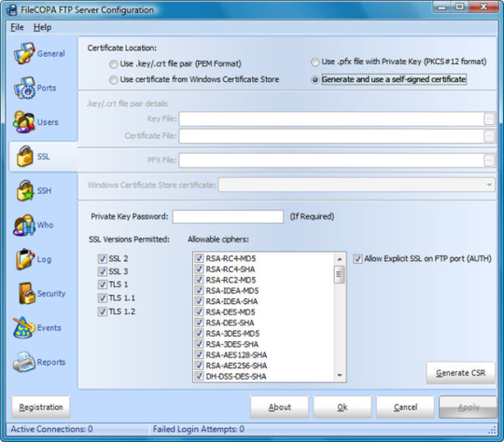Viewport: 504px width, 442px height.
Task: Click the PFX File browse button
Action: tap(489, 160)
